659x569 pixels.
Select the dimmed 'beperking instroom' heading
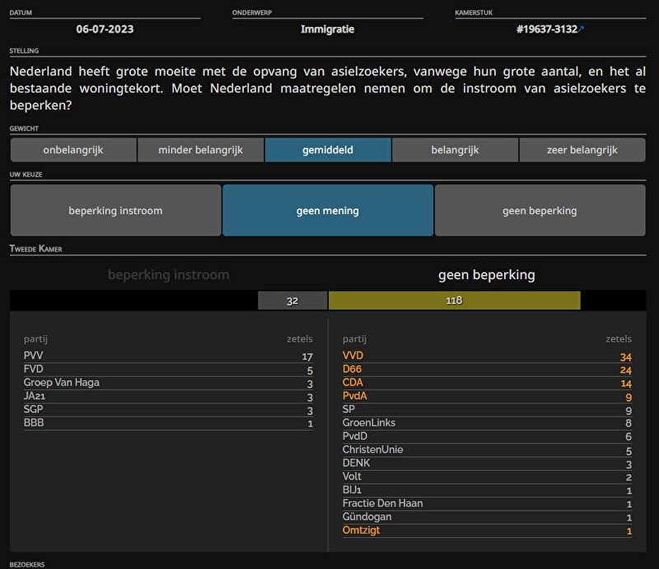pos(169,275)
